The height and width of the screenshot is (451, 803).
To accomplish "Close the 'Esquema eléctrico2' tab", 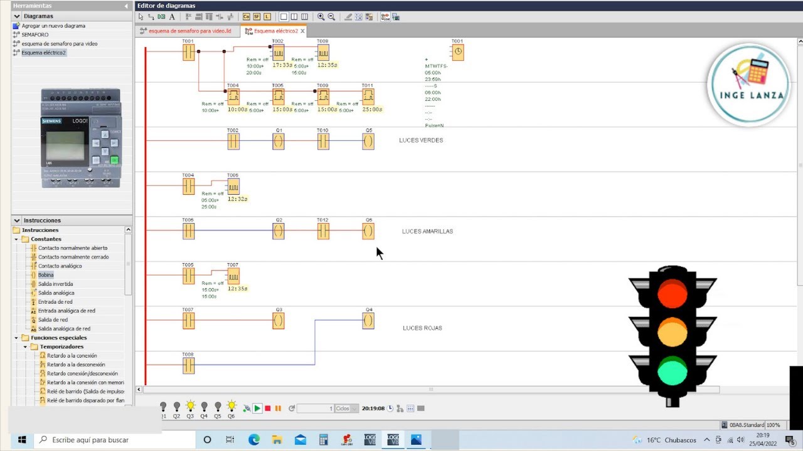I will tap(302, 31).
